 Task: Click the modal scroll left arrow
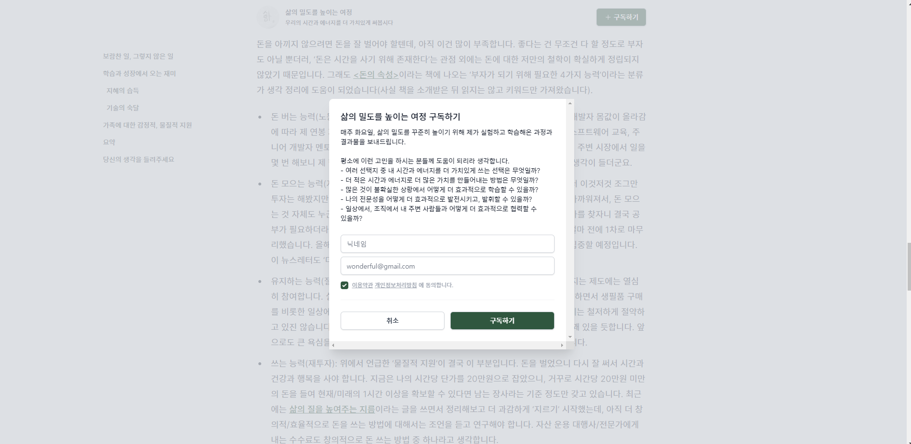pos(333,345)
